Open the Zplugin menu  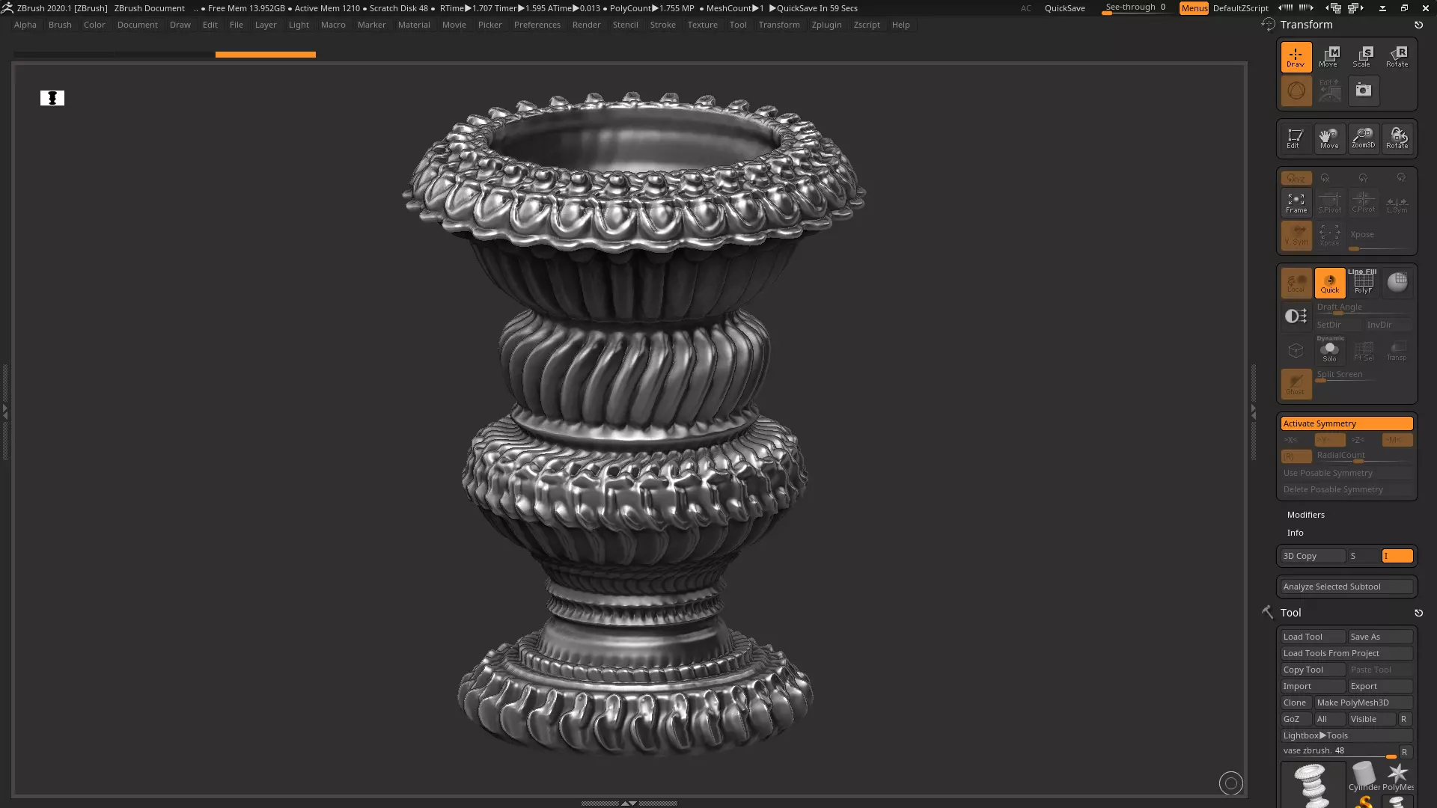(x=826, y=25)
